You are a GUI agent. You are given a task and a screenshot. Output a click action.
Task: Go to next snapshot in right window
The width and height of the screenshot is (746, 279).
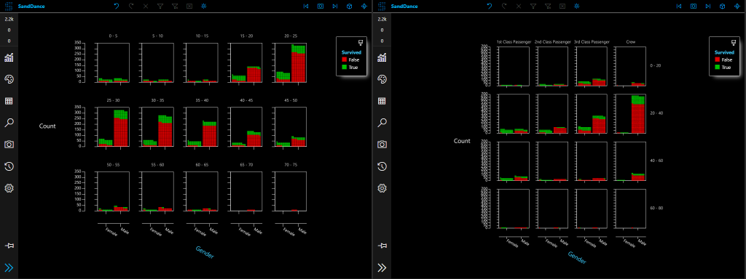[708, 6]
